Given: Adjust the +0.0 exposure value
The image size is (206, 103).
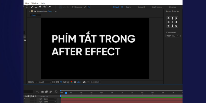Looking at the screenshot, I should [x=79, y=82].
